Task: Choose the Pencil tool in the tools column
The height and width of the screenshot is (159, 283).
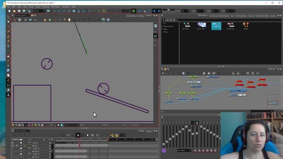Action: (8, 31)
